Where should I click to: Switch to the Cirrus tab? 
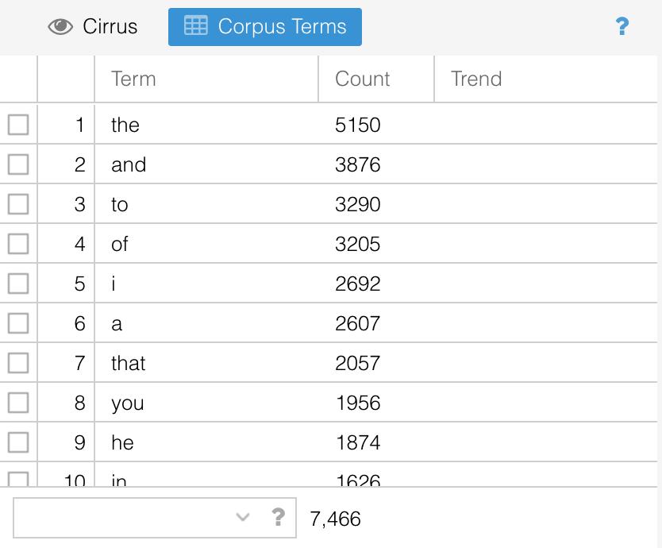click(x=93, y=27)
